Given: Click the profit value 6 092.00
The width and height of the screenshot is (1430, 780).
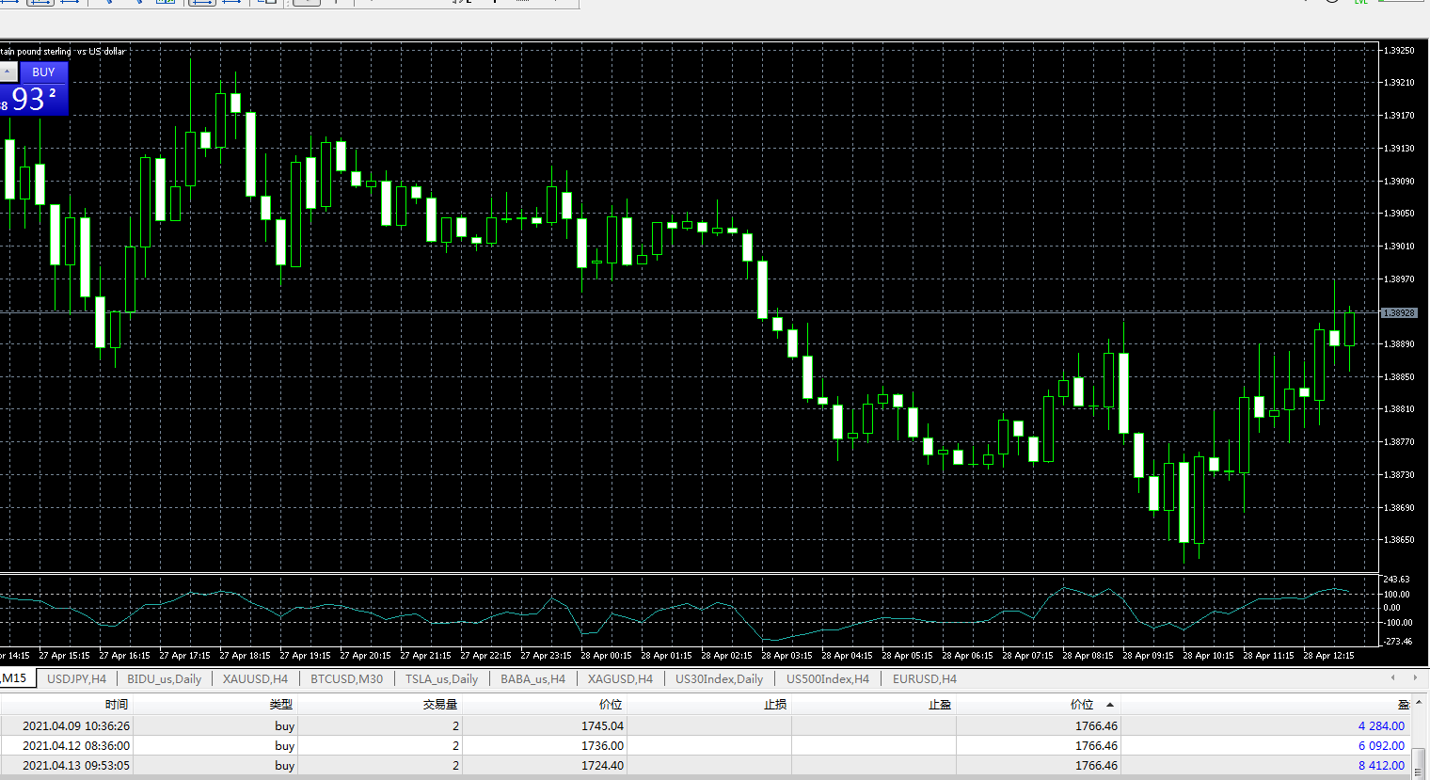Looking at the screenshot, I should [x=1381, y=746].
